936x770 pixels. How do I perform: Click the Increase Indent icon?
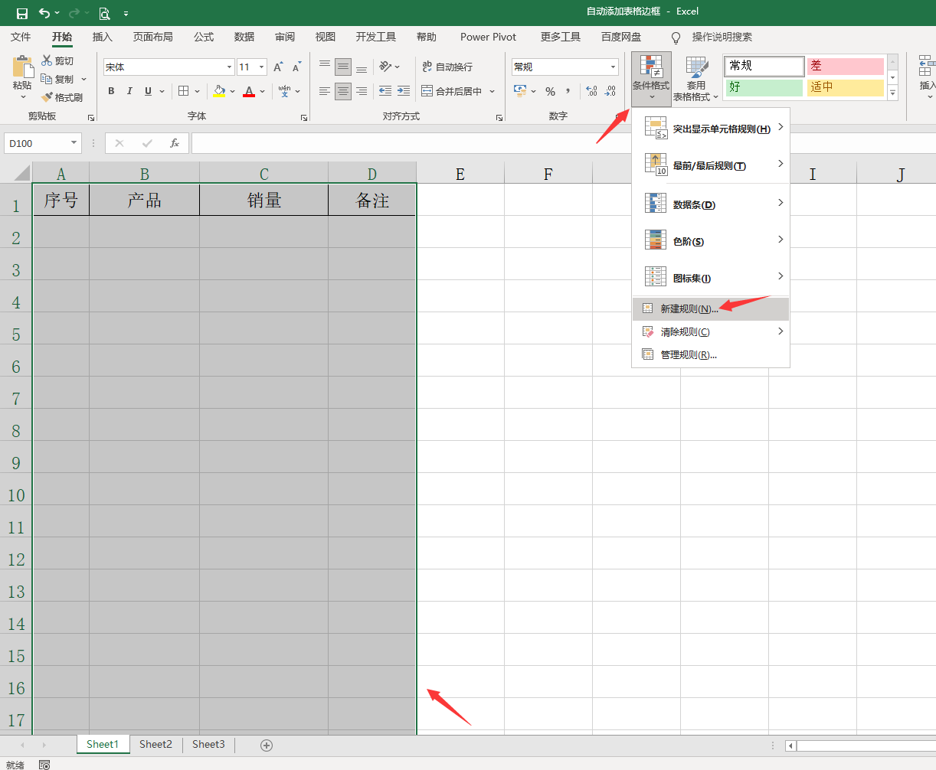click(404, 91)
